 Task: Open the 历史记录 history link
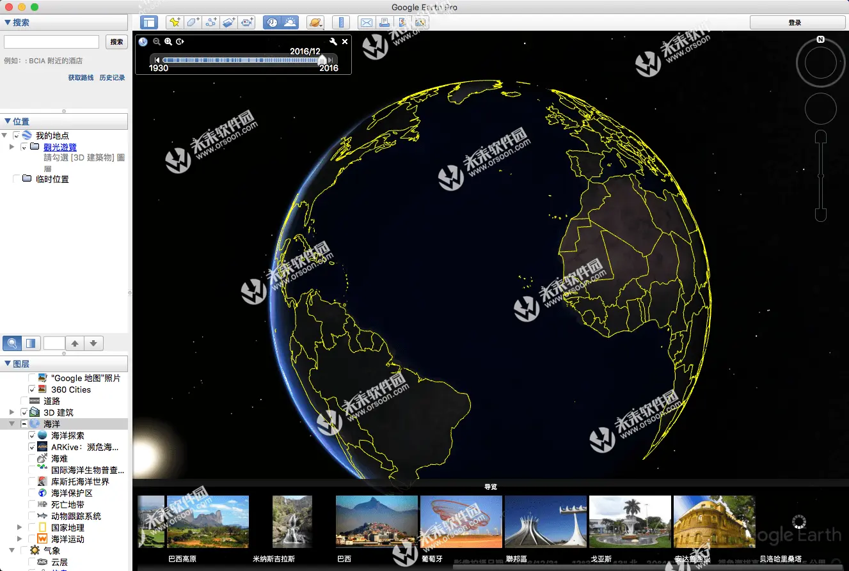[x=112, y=77]
